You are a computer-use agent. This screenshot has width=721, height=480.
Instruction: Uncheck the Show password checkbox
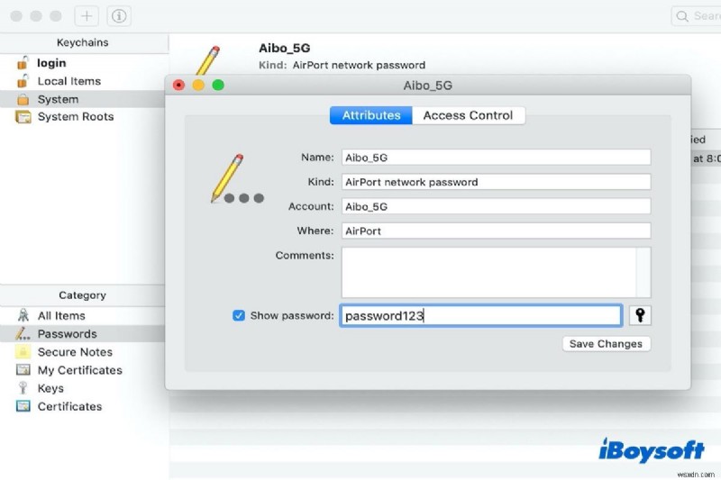pos(239,315)
